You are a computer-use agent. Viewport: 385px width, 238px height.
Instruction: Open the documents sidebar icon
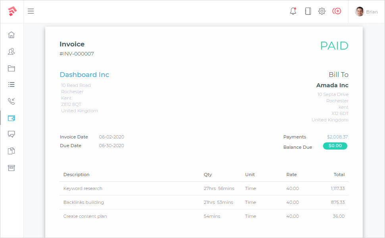coord(12,151)
